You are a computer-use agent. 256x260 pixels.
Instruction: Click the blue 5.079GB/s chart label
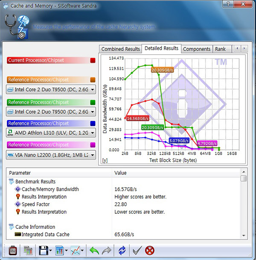tap(179, 141)
